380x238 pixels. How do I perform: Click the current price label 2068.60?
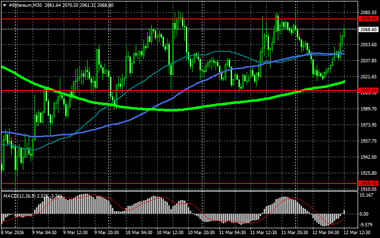point(368,30)
